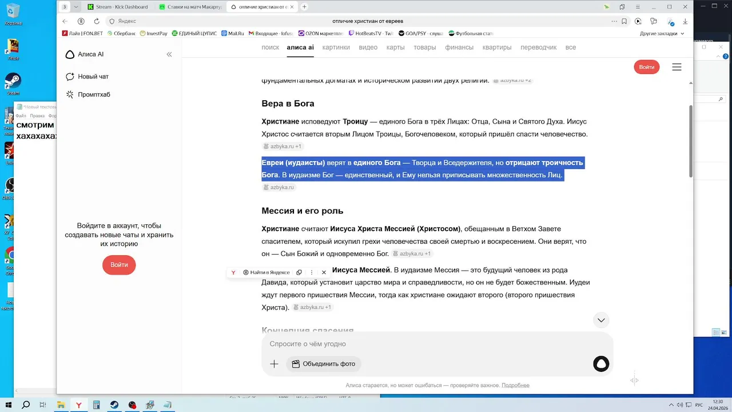This screenshot has height=412, width=732.
Task: Open the HotBeatsTV bookmark
Action: (371, 33)
